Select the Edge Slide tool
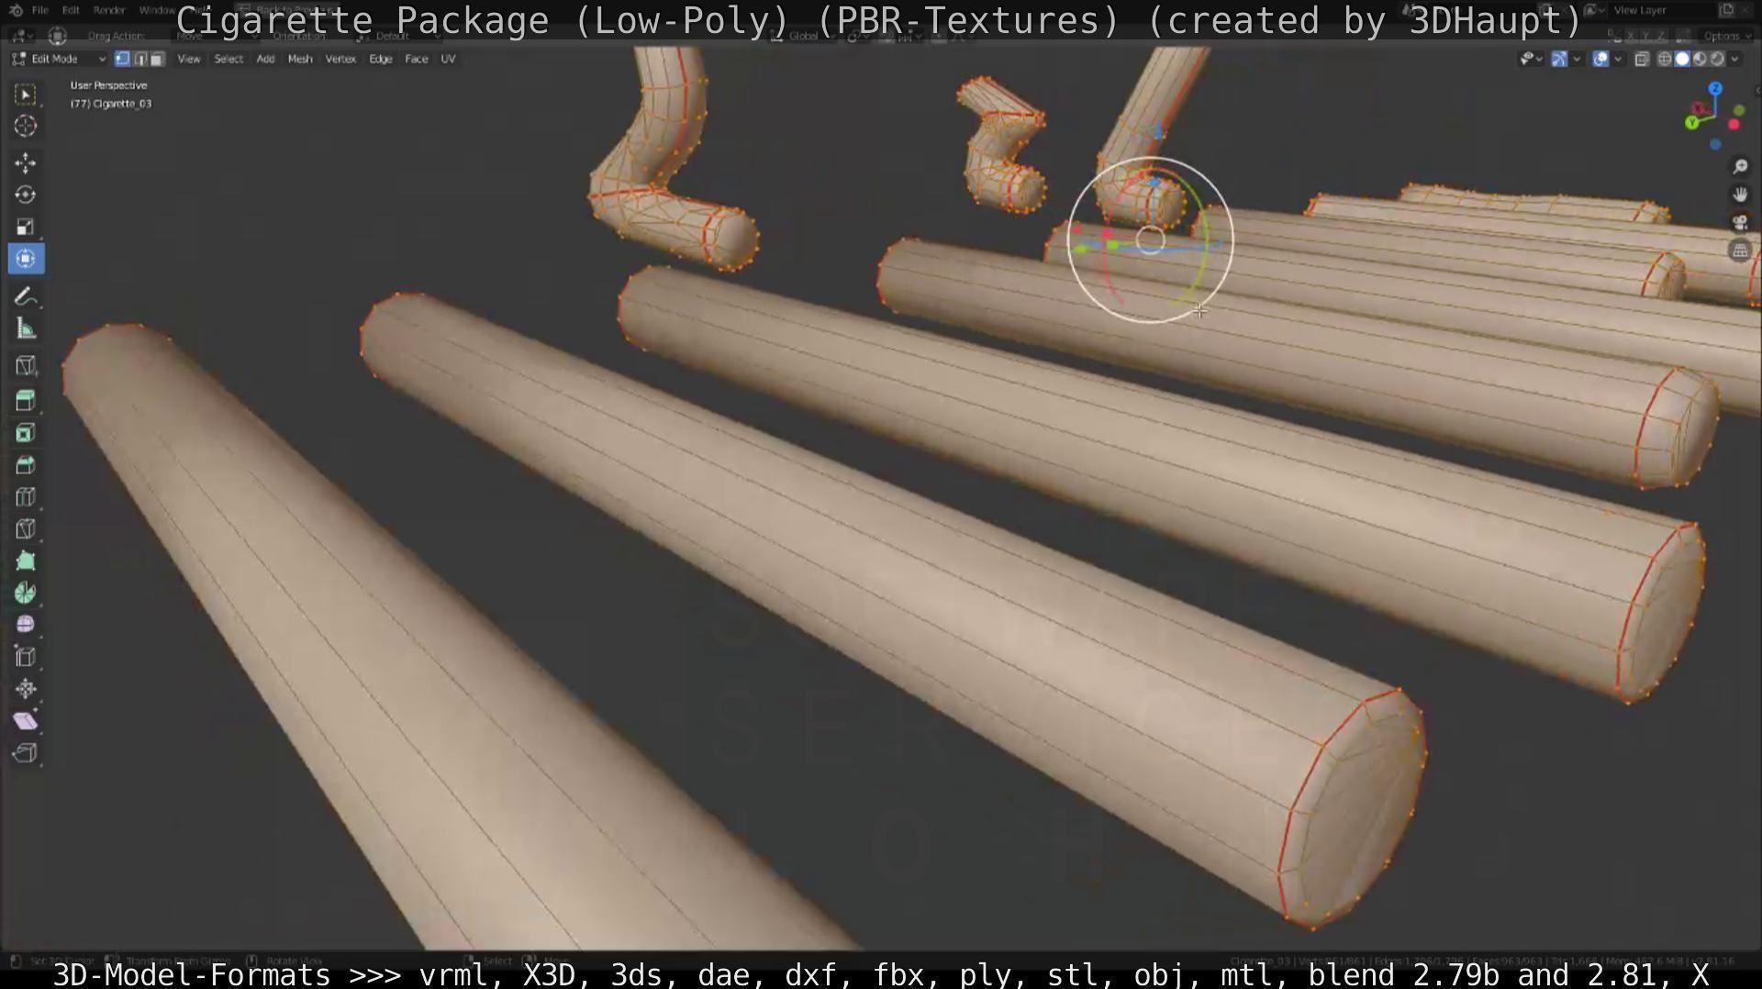1762x989 pixels. point(26,657)
